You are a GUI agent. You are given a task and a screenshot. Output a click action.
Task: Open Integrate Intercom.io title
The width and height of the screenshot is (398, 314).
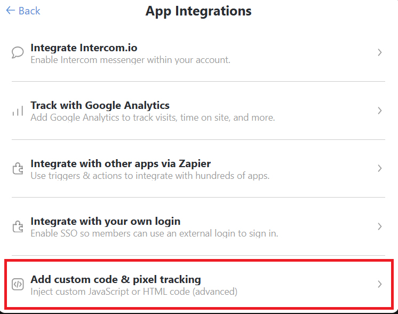tap(84, 48)
